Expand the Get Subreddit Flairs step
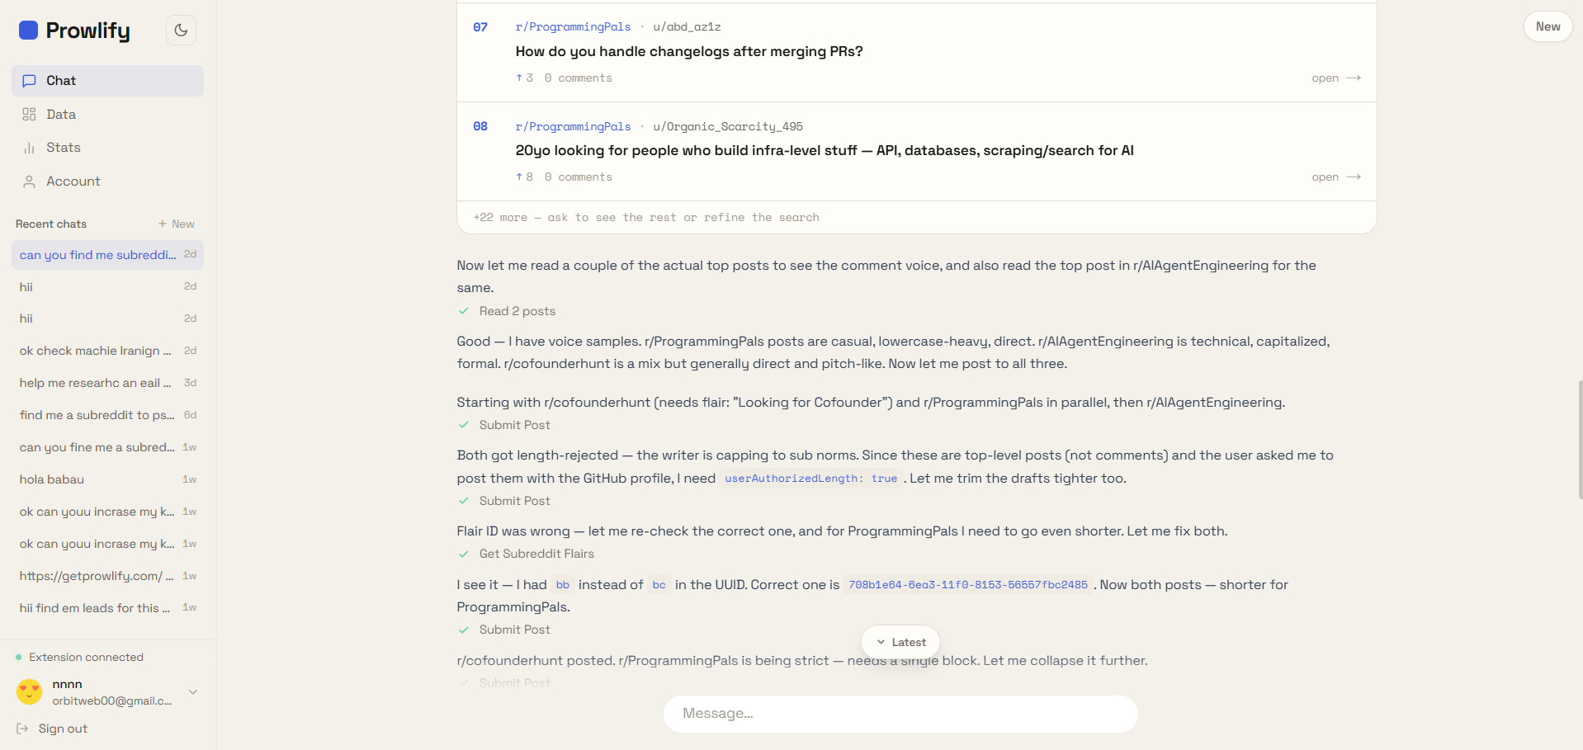The width and height of the screenshot is (1583, 750). point(527,554)
